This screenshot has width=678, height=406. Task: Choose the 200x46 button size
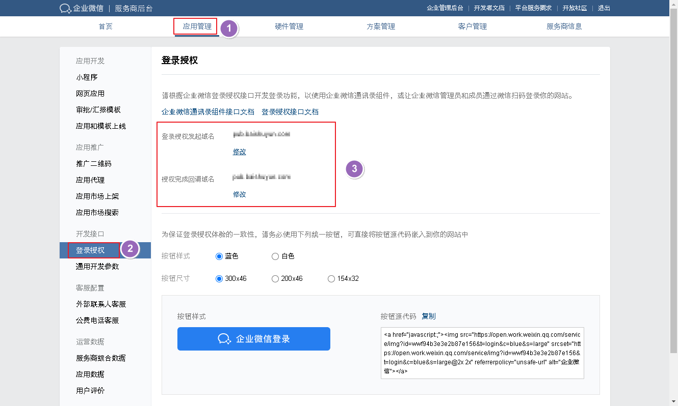point(275,279)
